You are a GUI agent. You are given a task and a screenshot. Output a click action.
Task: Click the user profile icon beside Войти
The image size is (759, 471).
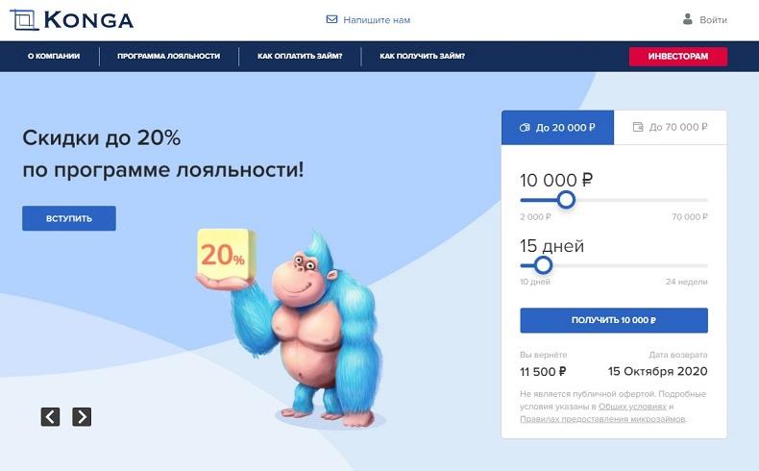pyautogui.click(x=687, y=19)
